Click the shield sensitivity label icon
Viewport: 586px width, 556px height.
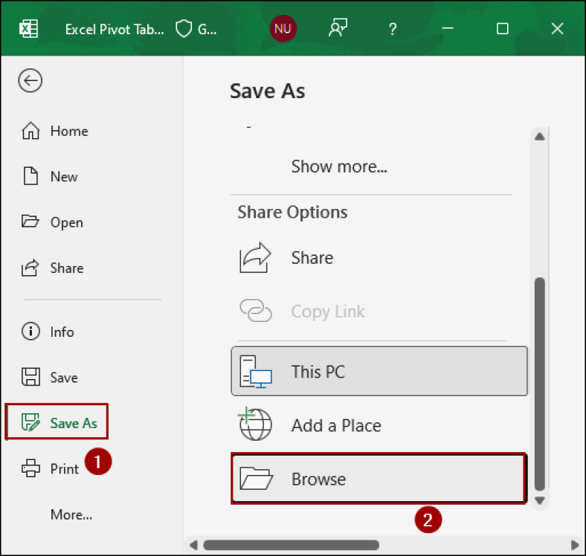184,29
